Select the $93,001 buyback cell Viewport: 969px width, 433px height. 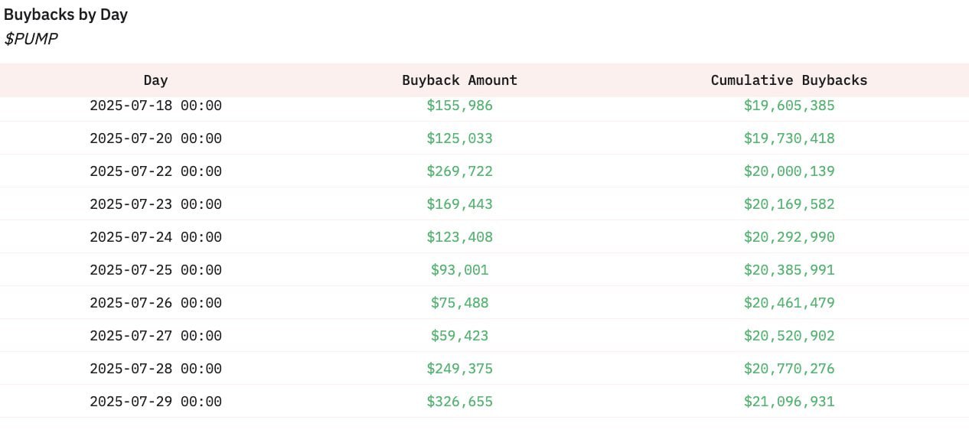coord(459,270)
